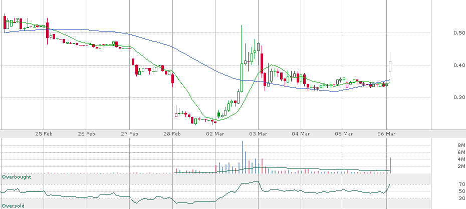The height and width of the screenshot is (209, 466).
Task: Click the 06 Mar date label
Action: tap(387, 133)
